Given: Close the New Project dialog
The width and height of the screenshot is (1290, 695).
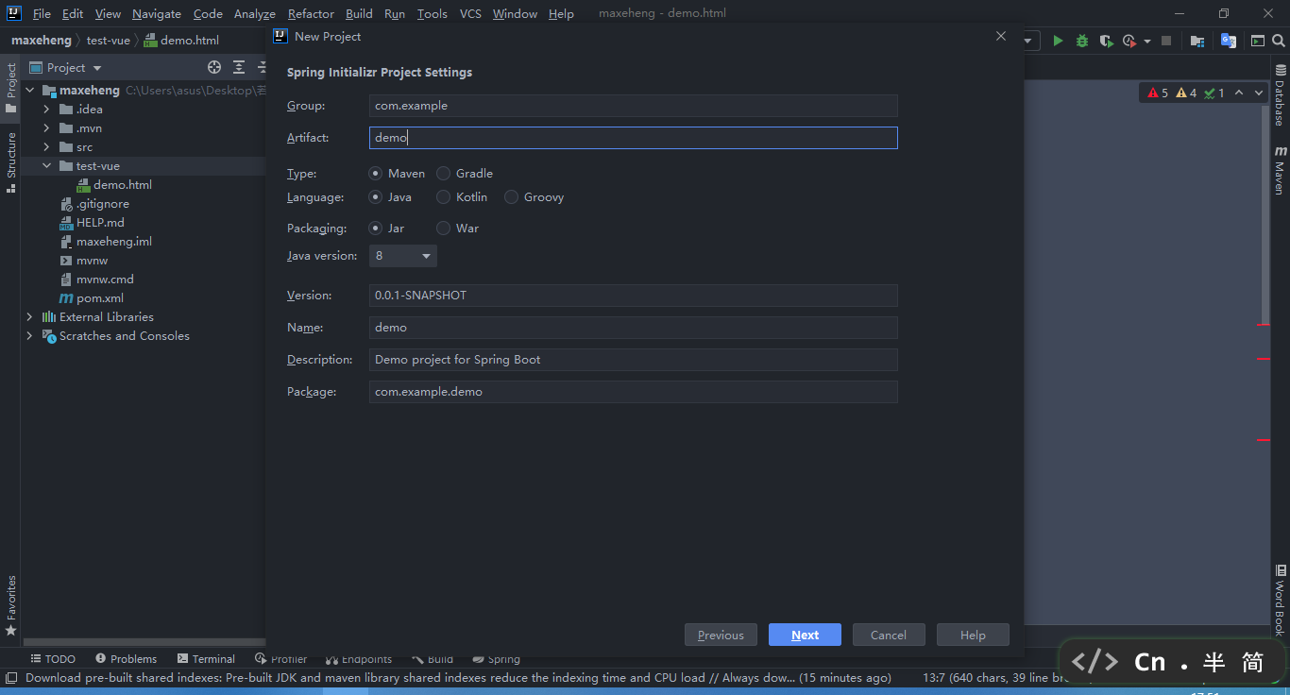Looking at the screenshot, I should [1001, 36].
